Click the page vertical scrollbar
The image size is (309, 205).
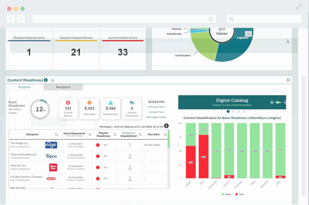click(303, 136)
